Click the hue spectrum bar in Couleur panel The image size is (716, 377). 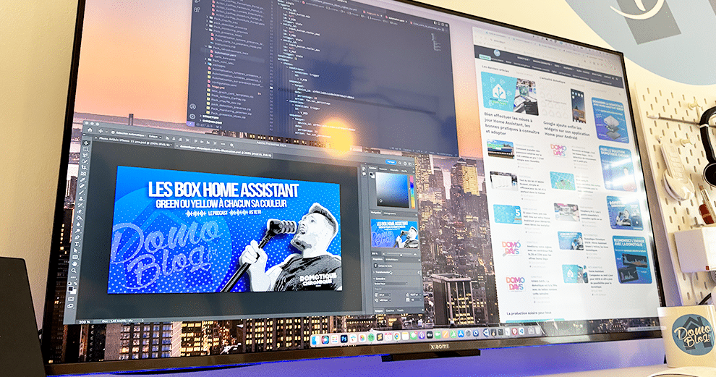tap(412, 192)
